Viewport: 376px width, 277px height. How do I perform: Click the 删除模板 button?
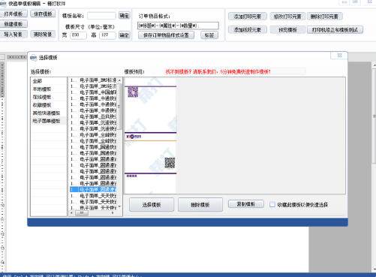click(x=200, y=205)
